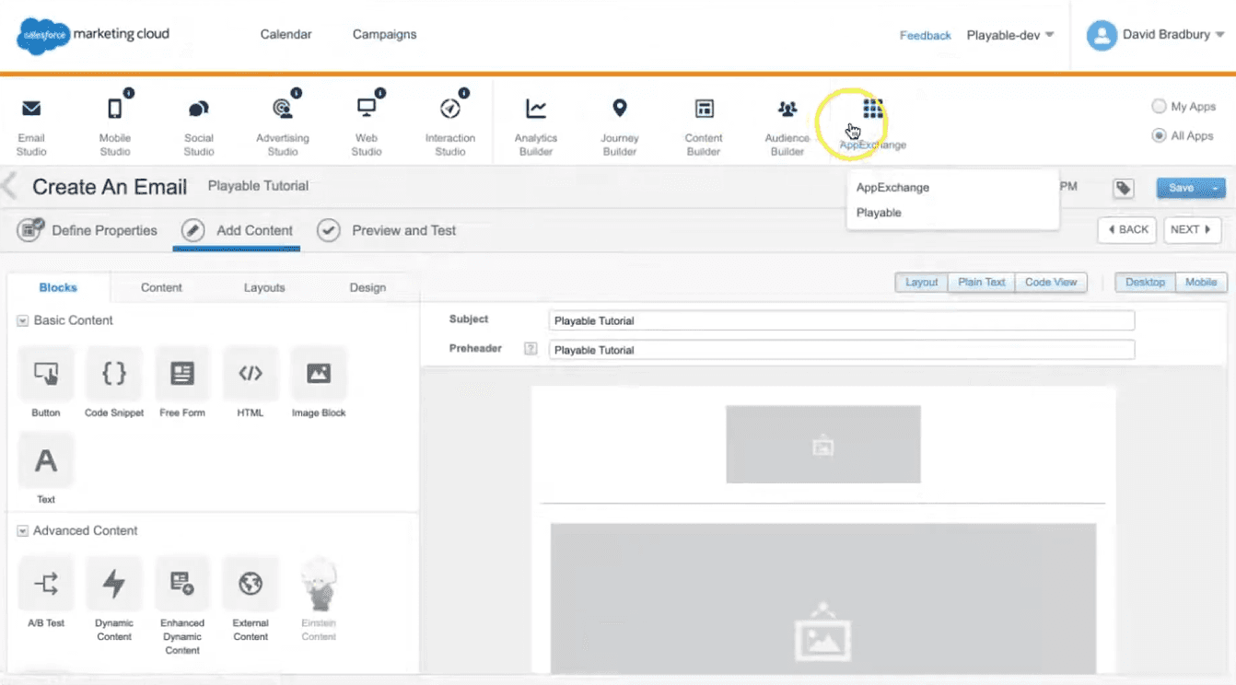Image resolution: width=1236 pixels, height=685 pixels.
Task: Select the All Apps radio button
Action: 1159,135
